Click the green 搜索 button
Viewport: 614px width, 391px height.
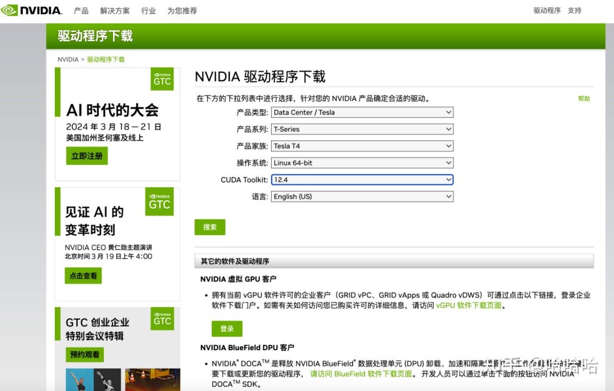pos(210,227)
